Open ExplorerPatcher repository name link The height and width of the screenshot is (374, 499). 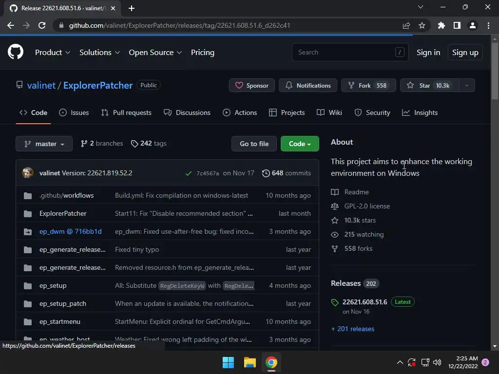pos(97,85)
